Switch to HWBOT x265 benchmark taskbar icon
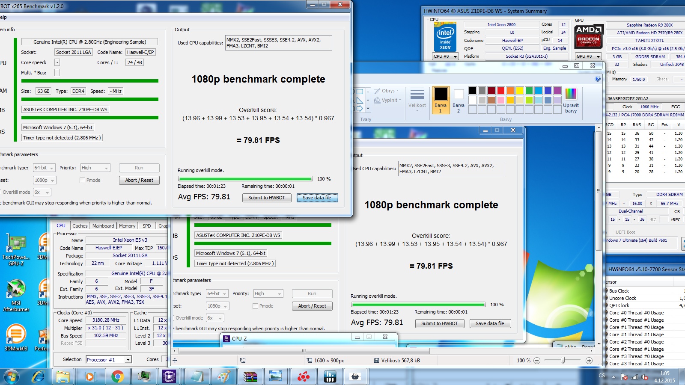This screenshot has width=685, height=385. (355, 376)
